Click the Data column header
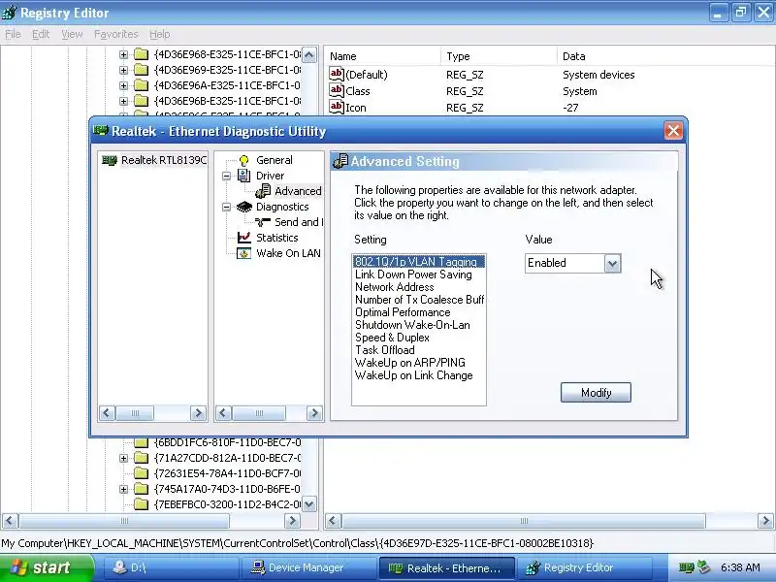The height and width of the screenshot is (582, 776). tap(665, 56)
